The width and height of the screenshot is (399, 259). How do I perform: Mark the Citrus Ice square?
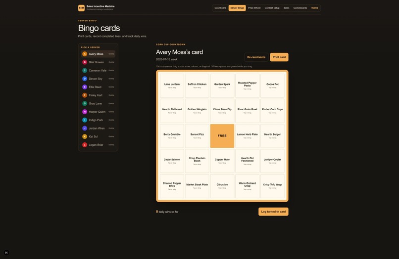(x=222, y=186)
